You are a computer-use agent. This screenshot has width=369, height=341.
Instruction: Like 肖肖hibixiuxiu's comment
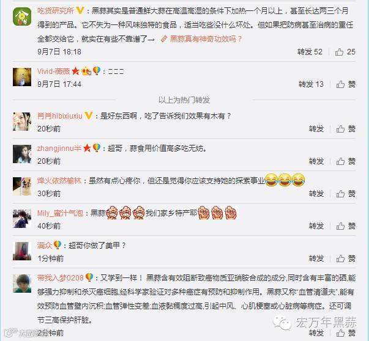click(346, 129)
